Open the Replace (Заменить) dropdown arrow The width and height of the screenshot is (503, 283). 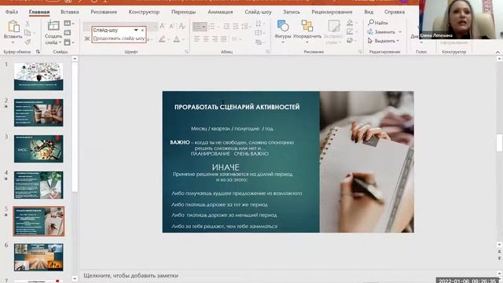400,32
